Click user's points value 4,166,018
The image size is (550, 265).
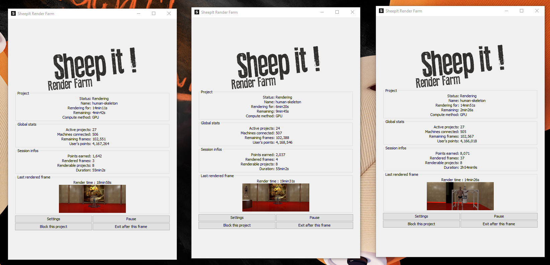[469, 141]
